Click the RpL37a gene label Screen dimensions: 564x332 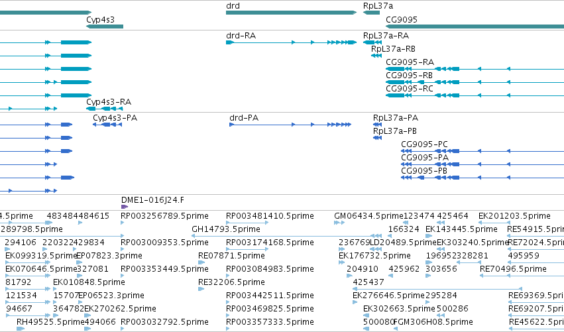pos(378,6)
